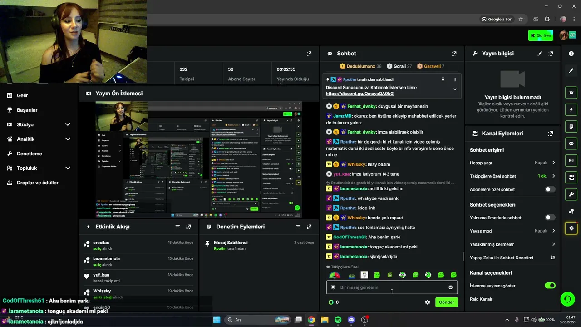Pop out the Etkinlik Akışı panel
This screenshot has height=327, width=581.
[x=188, y=227]
